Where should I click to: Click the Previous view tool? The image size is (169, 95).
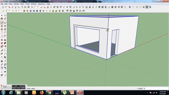pos(5,68)
